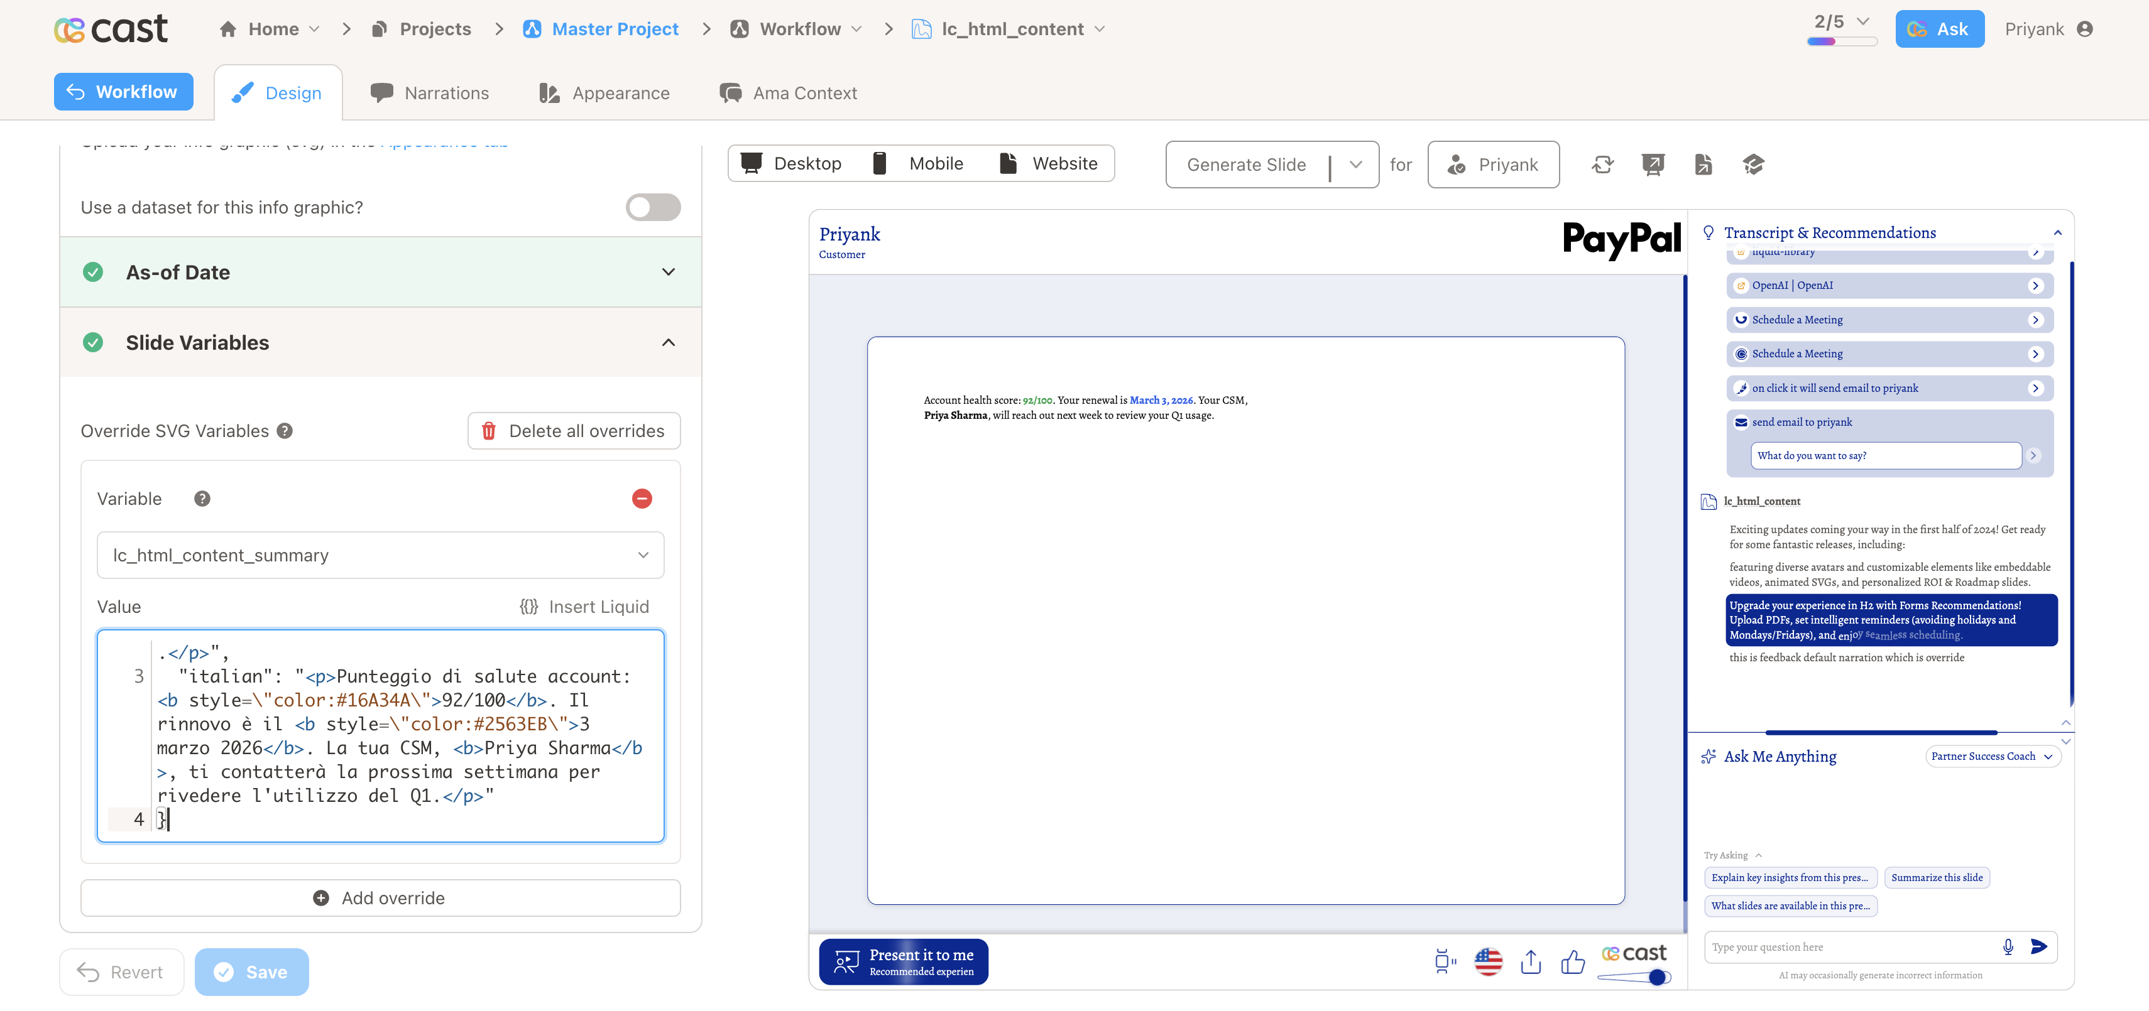Open the Ama Context tab
The image size is (2149, 1011).
click(x=789, y=92)
